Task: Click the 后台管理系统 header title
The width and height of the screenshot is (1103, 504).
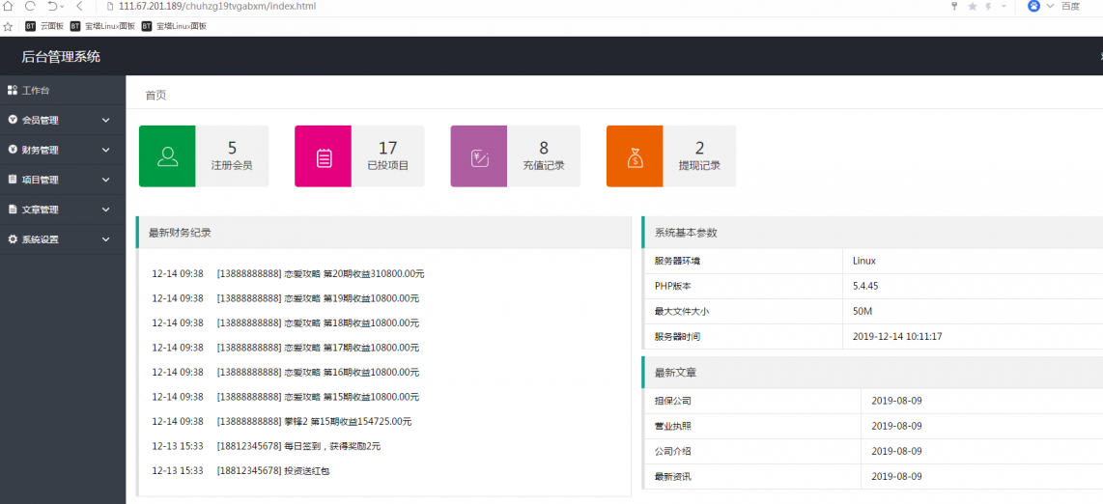Action: [61, 57]
